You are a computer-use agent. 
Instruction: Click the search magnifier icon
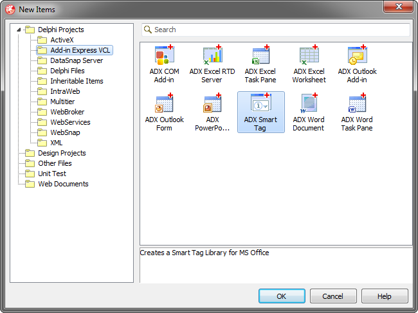coord(148,30)
